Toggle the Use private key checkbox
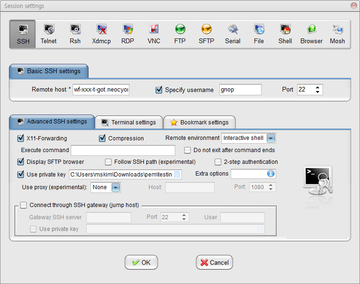This screenshot has width=360, height=284. (21, 174)
